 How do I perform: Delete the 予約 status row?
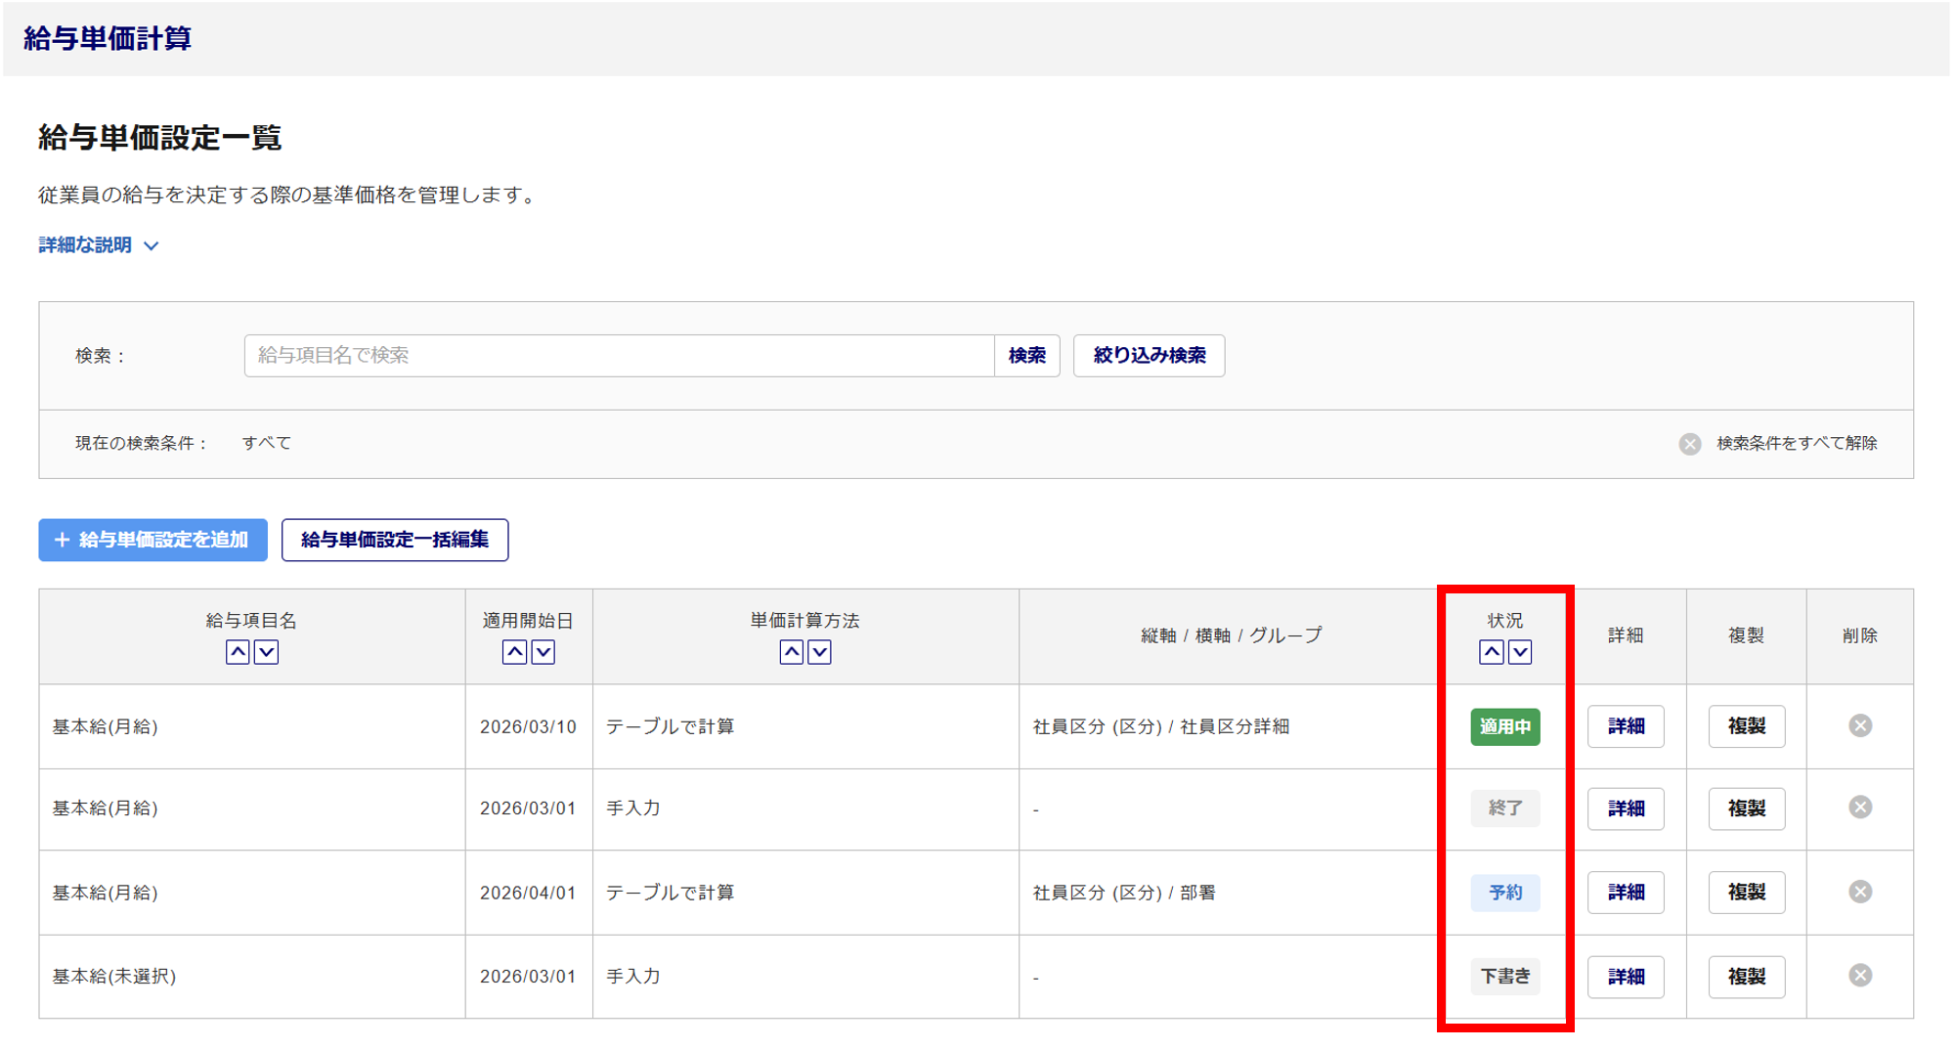pos(1859,892)
